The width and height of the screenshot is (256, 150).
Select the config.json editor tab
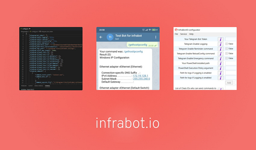[x=26, y=29]
